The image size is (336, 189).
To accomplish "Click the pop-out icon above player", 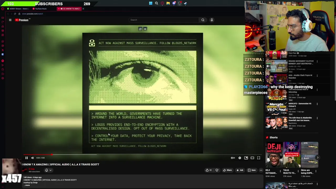I will coord(140,29).
